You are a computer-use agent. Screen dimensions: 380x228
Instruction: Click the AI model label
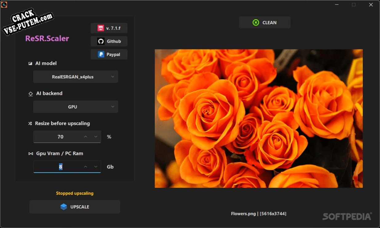tap(46, 63)
